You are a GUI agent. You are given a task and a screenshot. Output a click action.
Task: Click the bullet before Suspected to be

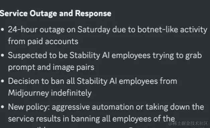(2, 55)
